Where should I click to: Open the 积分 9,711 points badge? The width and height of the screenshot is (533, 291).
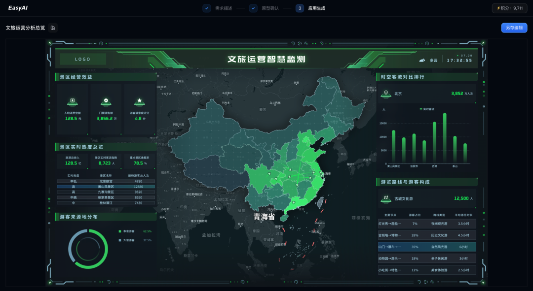509,8
